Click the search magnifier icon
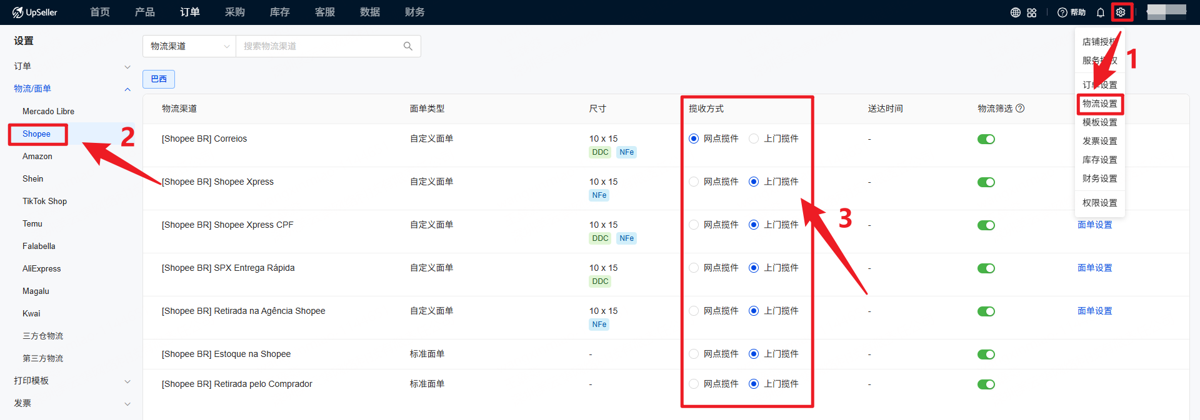1200x420 pixels. pyautogui.click(x=408, y=46)
